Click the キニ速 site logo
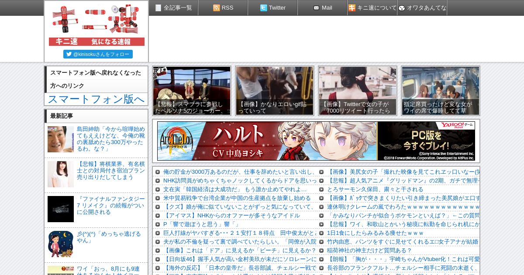The width and height of the screenshot is (524, 275). coord(97,25)
